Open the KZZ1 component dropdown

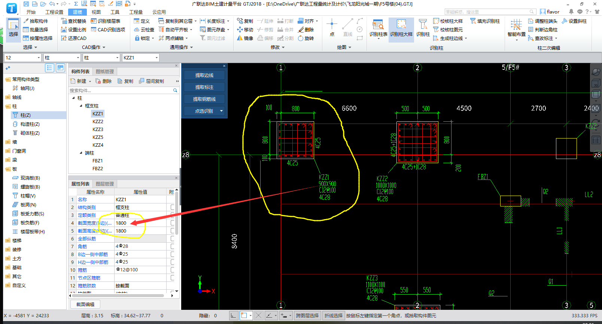click(157, 57)
